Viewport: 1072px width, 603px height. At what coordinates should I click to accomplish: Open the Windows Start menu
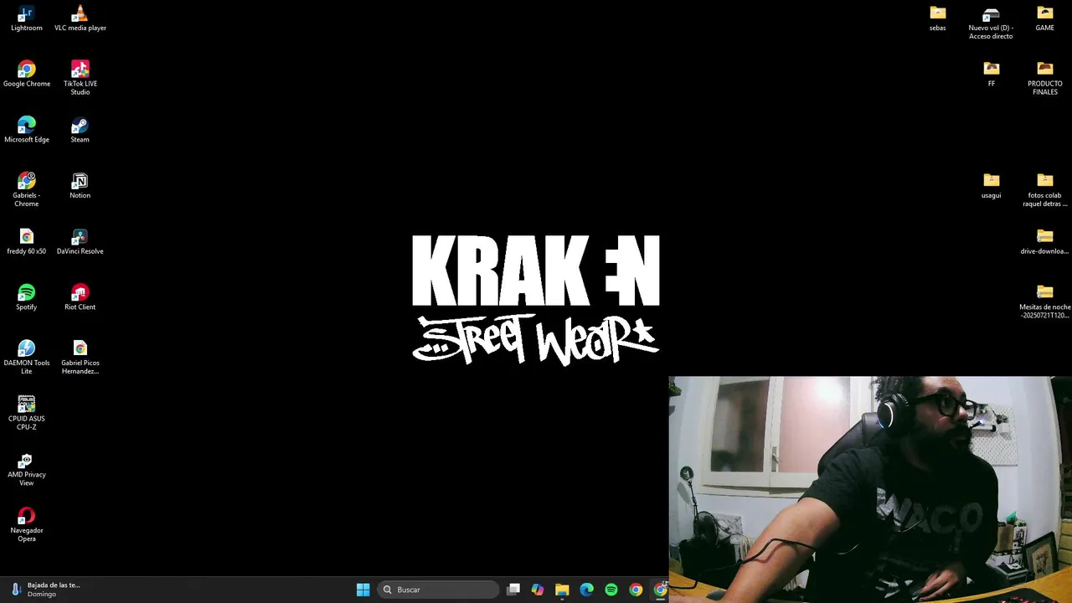(x=363, y=590)
